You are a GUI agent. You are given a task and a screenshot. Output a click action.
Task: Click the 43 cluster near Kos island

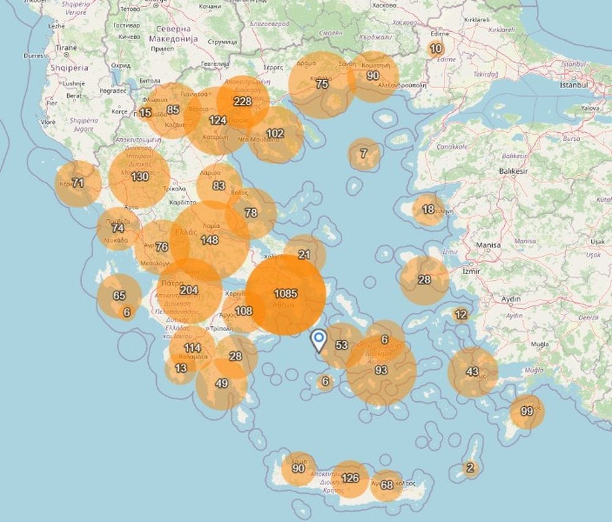click(x=472, y=370)
